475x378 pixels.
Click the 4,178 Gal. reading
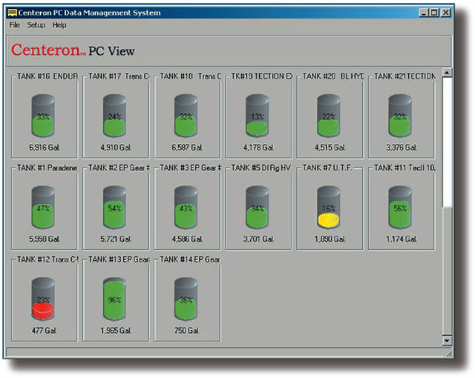click(259, 147)
